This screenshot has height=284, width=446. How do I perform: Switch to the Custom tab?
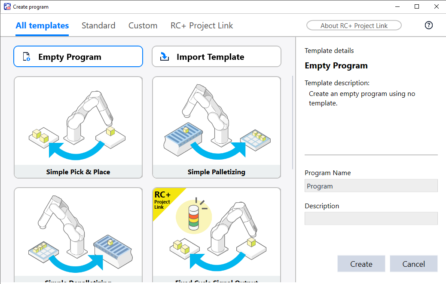tap(143, 25)
